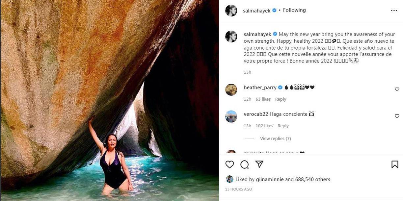Expand replies under verocab22's comment
Image resolution: width=403 pixels, height=201 pixels.
[x=275, y=138]
